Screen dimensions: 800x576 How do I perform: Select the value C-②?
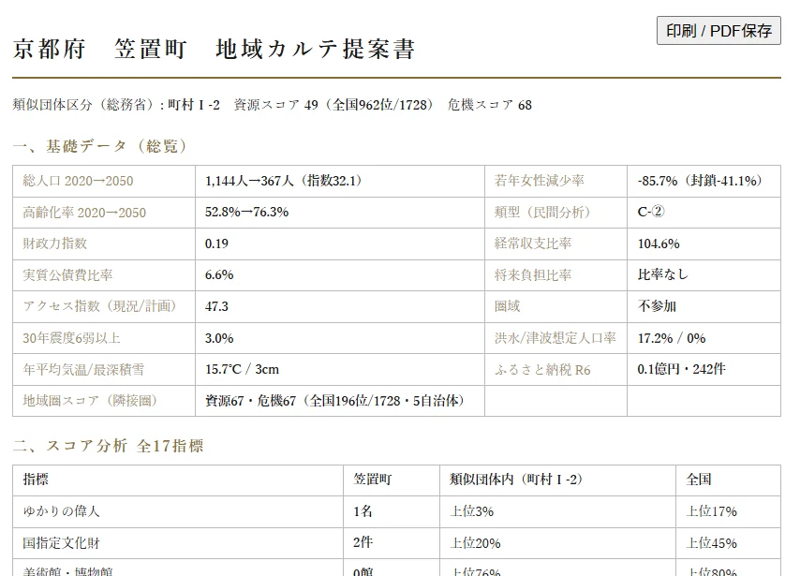651,212
